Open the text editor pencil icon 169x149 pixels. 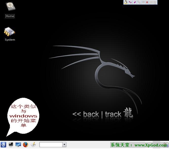(33, 144)
